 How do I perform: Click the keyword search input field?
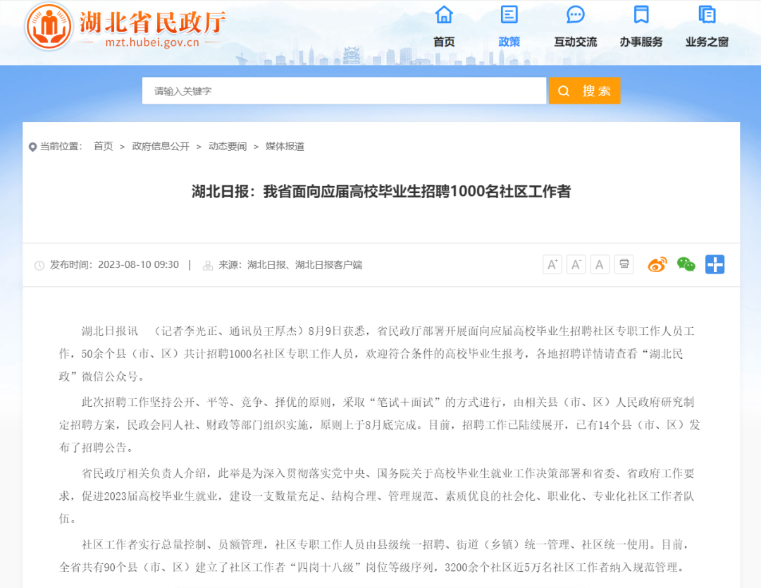(344, 90)
